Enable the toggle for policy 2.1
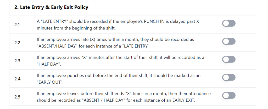268x109 pixels. point(229,24)
